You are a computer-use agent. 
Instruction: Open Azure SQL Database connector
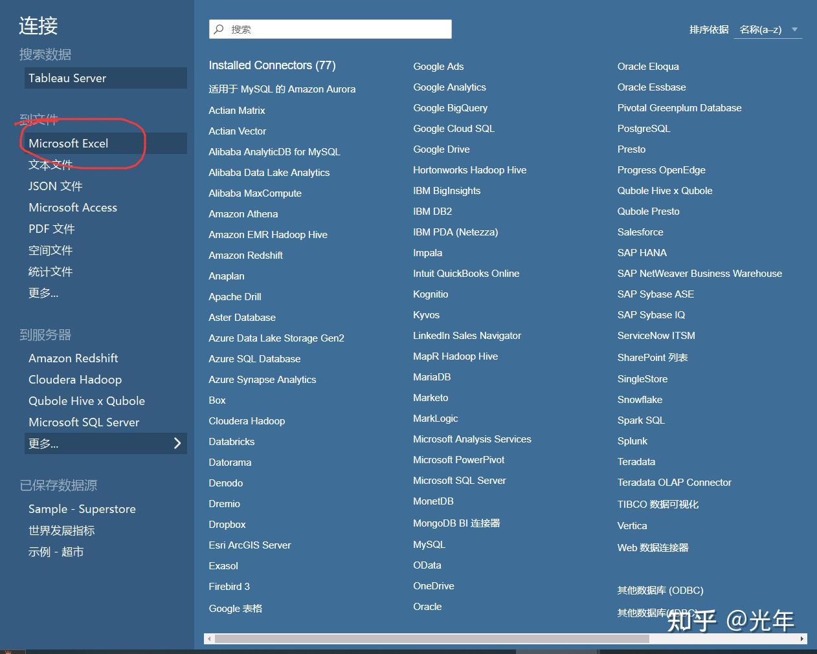pos(254,359)
